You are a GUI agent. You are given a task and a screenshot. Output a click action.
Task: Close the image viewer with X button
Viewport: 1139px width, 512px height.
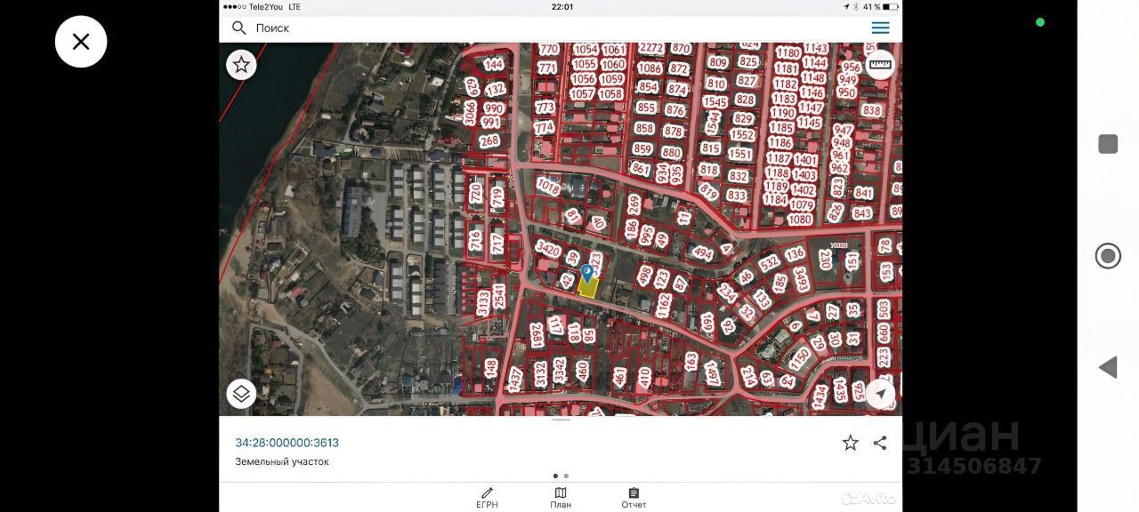coord(81,42)
